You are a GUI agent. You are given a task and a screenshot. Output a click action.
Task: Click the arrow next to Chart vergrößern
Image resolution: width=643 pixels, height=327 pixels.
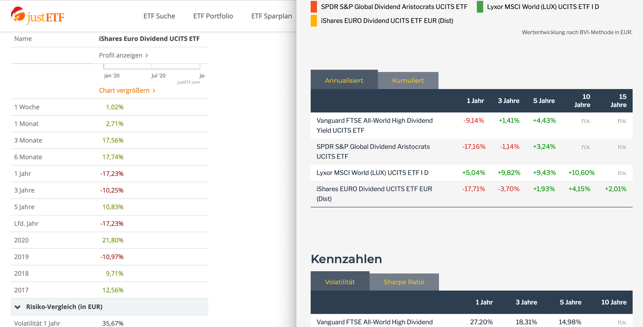154,91
